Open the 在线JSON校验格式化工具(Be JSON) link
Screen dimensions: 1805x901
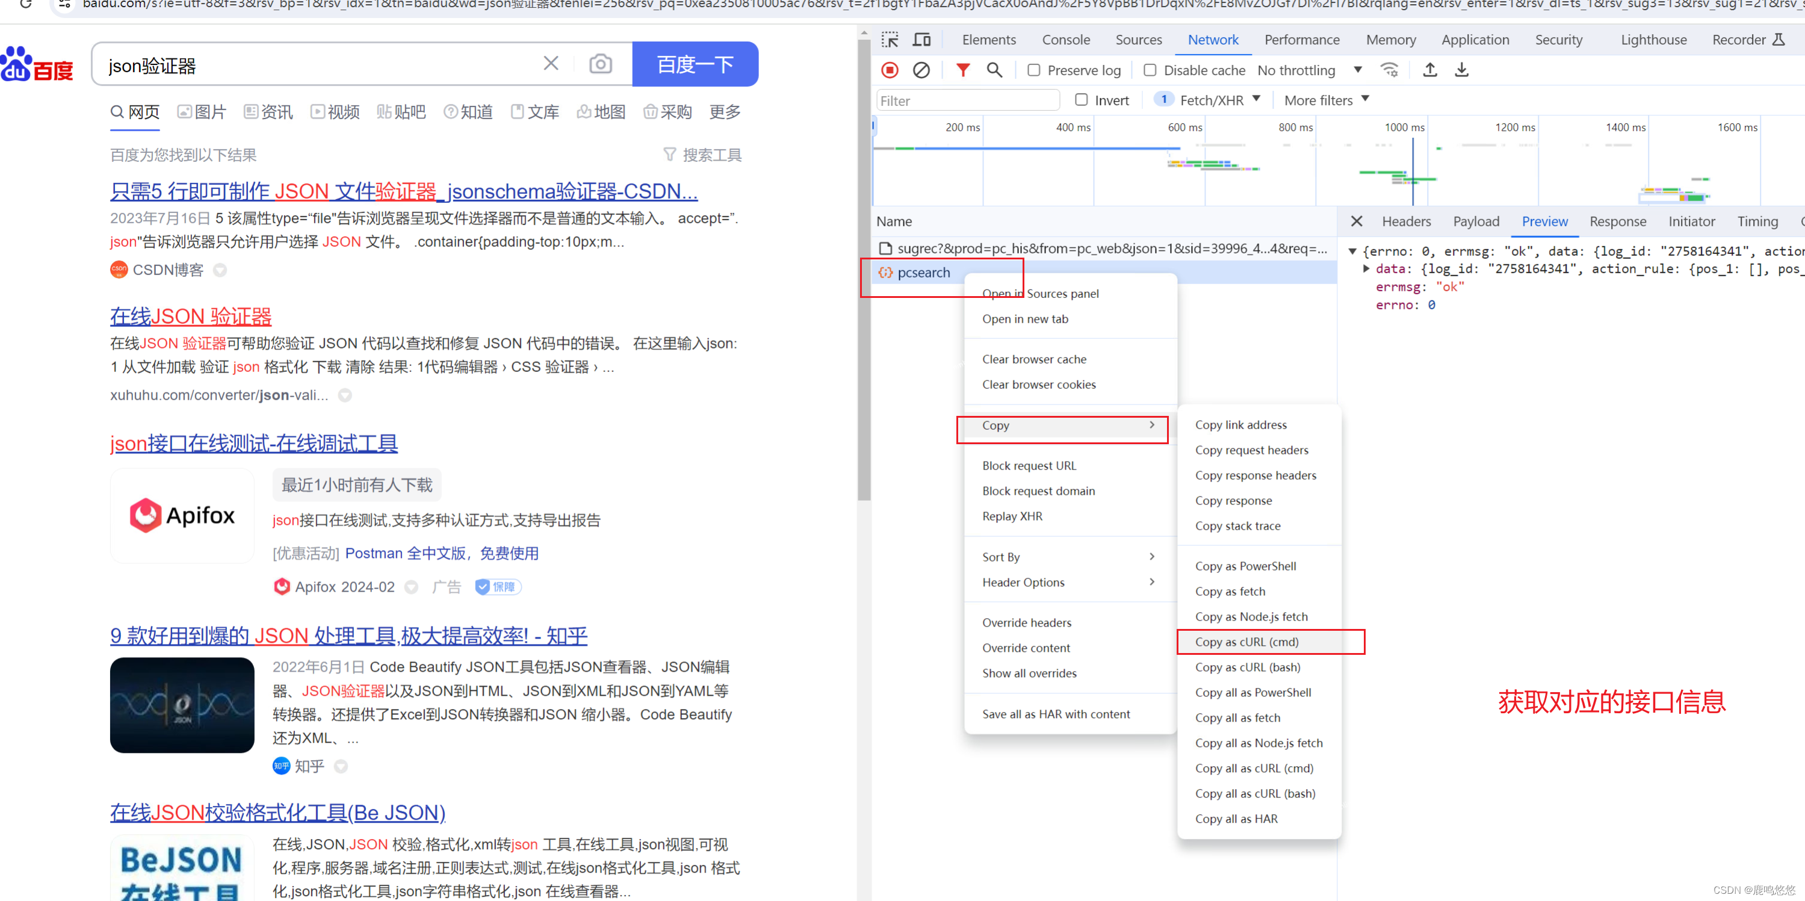277,812
